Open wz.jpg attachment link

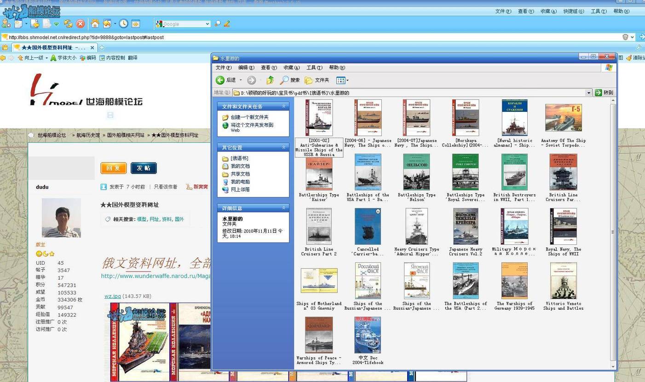tap(113, 296)
